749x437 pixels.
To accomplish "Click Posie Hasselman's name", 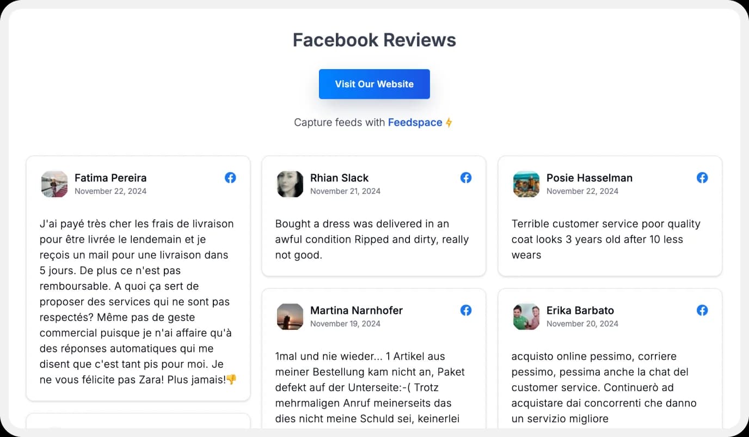I will click(x=590, y=178).
